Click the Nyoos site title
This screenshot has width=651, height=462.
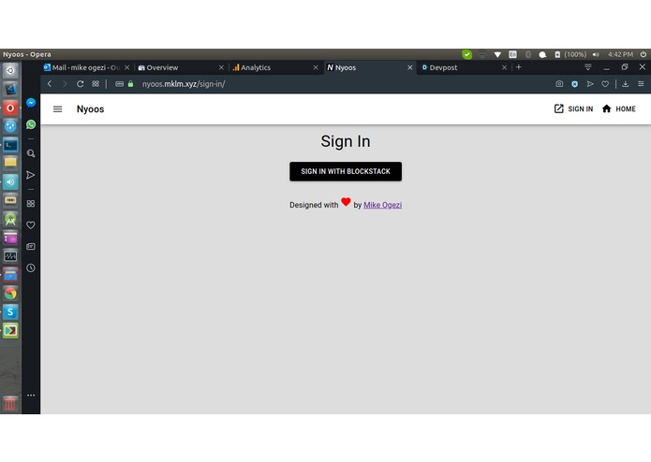click(90, 109)
